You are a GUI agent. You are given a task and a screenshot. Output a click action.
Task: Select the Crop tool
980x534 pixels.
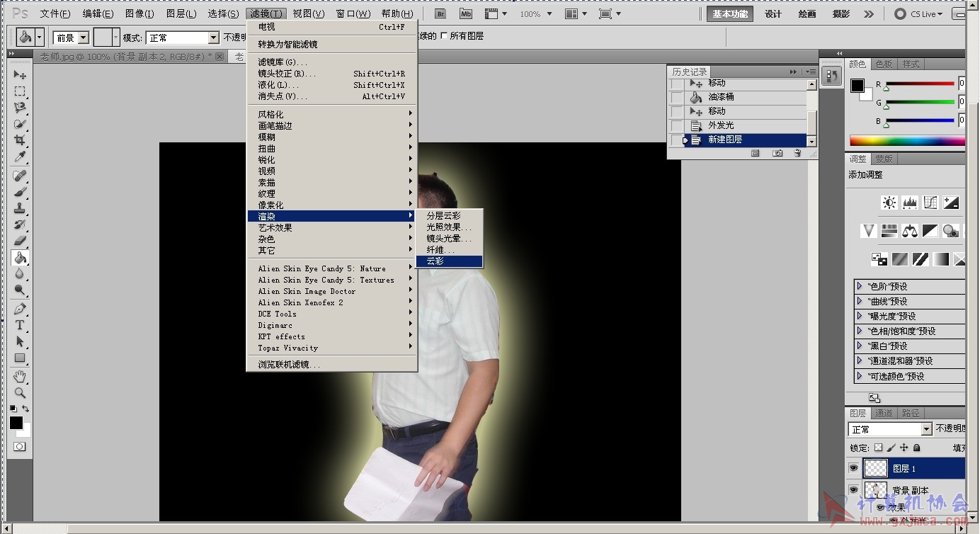click(20, 140)
